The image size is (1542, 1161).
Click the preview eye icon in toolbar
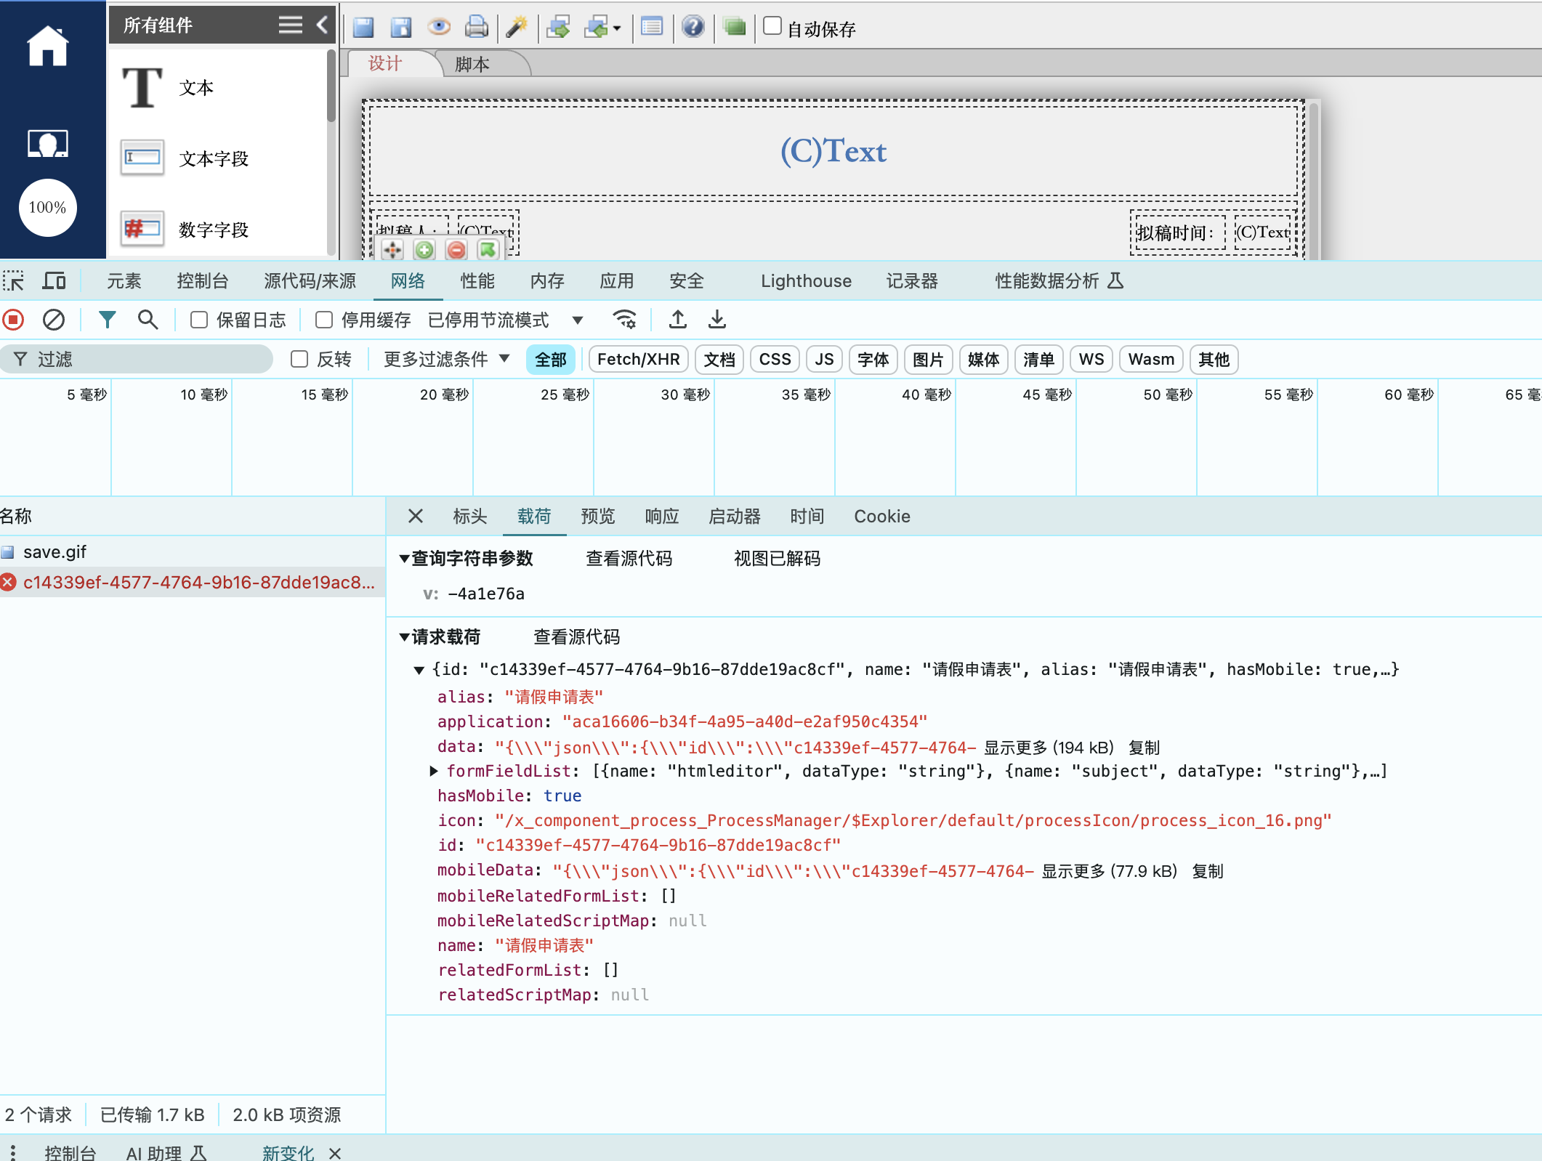pyautogui.click(x=438, y=28)
